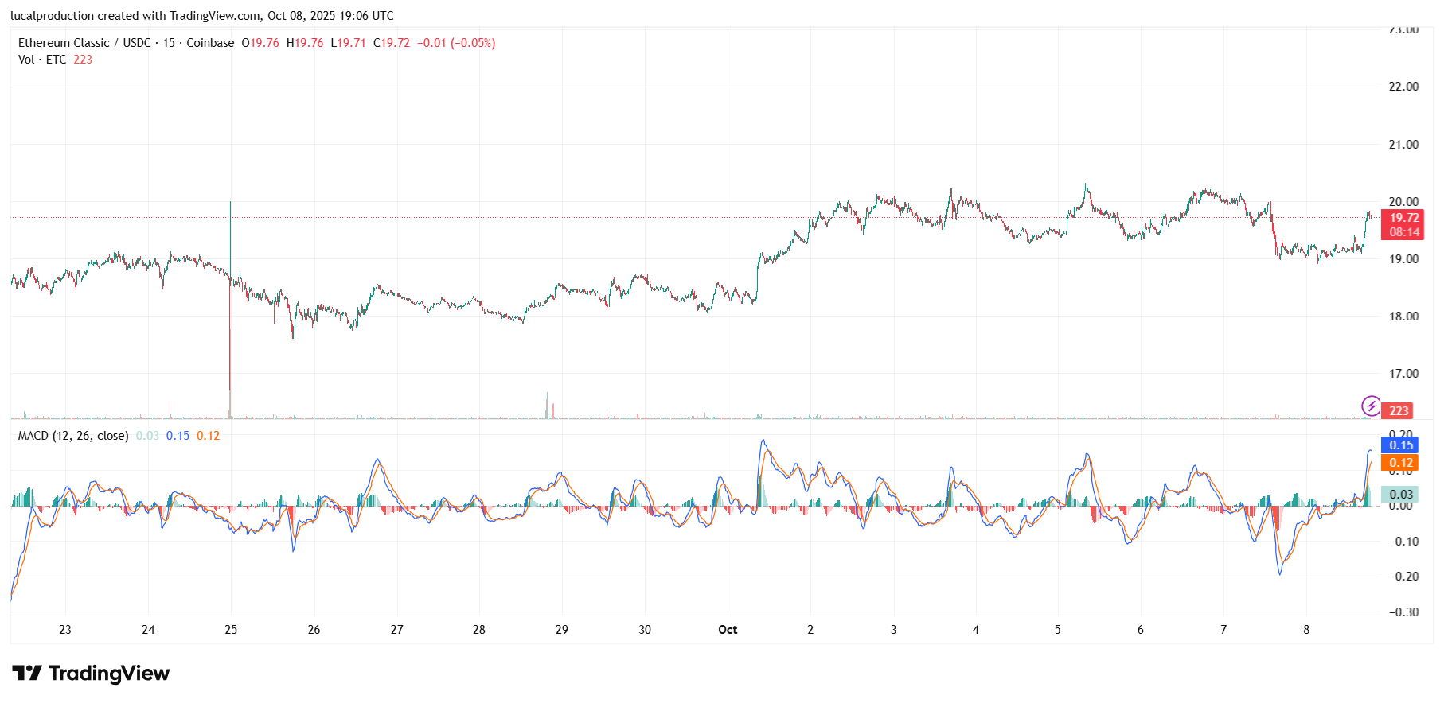The width and height of the screenshot is (1444, 703).
Task: Click the 25 date label on time axis
Action: (x=231, y=630)
